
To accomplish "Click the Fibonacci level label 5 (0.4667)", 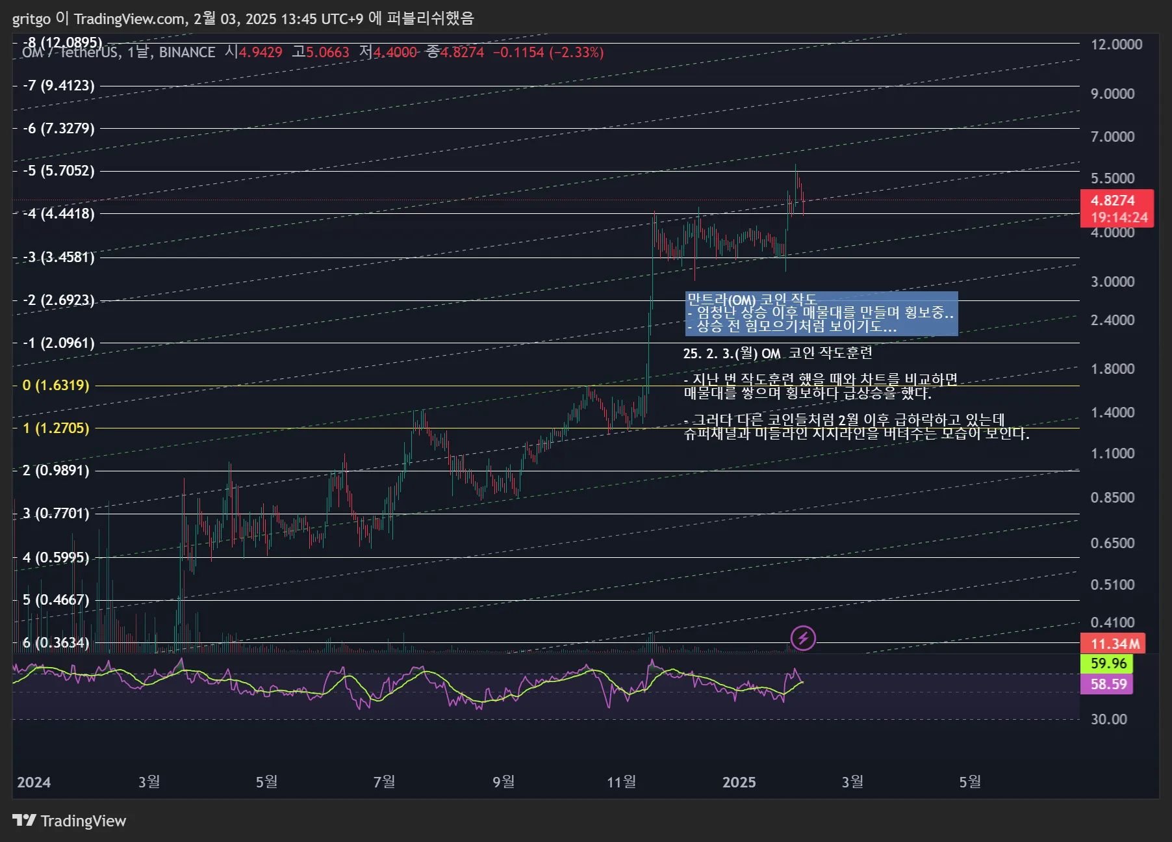I will 56,599.
